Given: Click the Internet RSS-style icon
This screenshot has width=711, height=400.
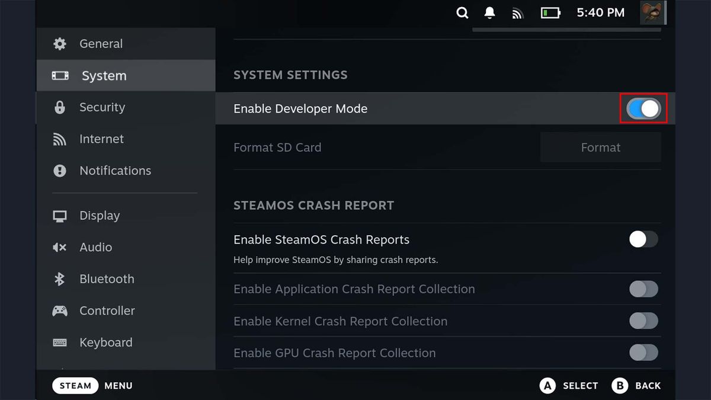Looking at the screenshot, I should (59, 139).
